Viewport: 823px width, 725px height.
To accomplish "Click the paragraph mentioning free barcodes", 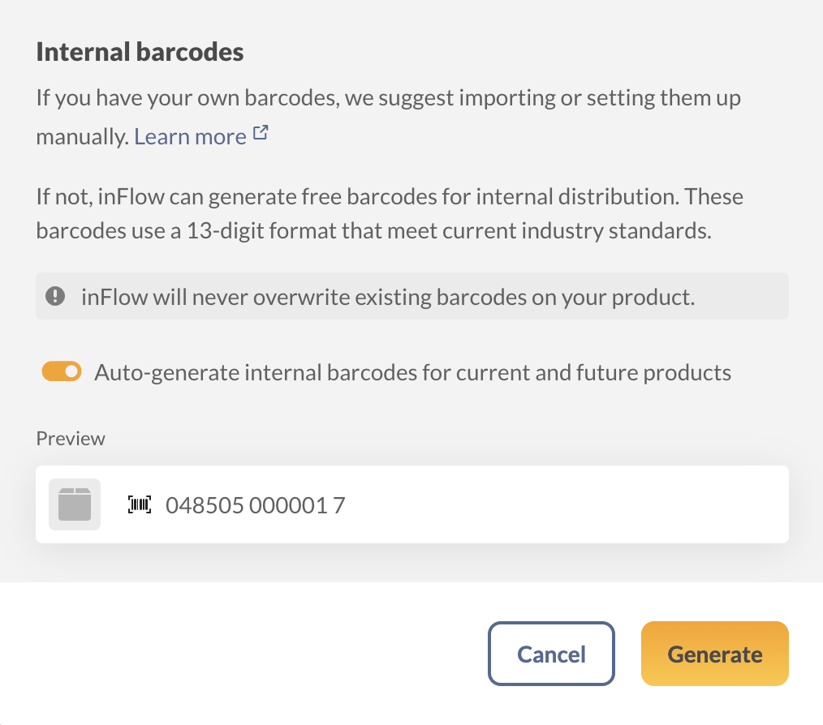I will (x=390, y=198).
